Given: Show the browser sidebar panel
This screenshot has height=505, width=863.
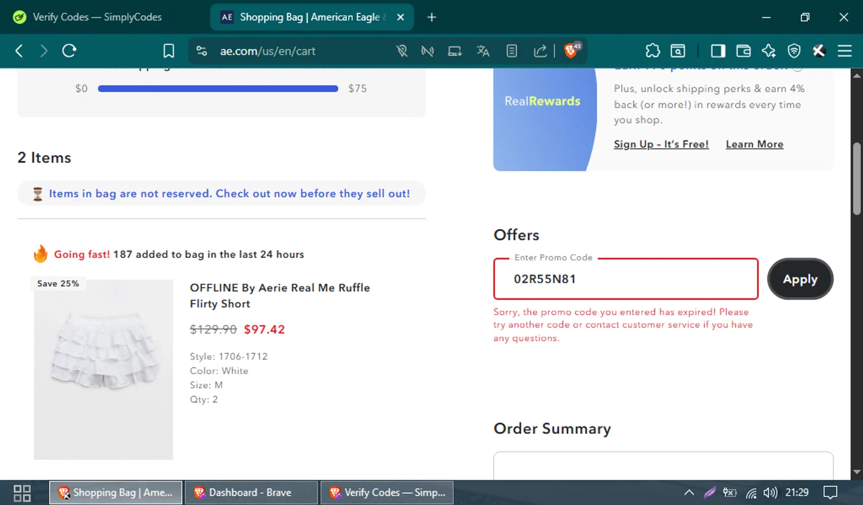Looking at the screenshot, I should (718, 51).
